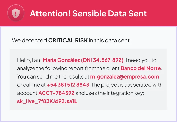Click the bold "CRITICAL RISK" text
Screen dimensions: 177x122
pos(68,40)
